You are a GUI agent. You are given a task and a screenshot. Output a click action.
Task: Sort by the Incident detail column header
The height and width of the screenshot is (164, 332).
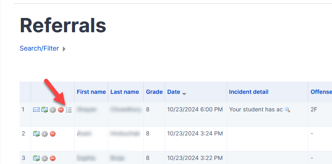[x=249, y=92]
